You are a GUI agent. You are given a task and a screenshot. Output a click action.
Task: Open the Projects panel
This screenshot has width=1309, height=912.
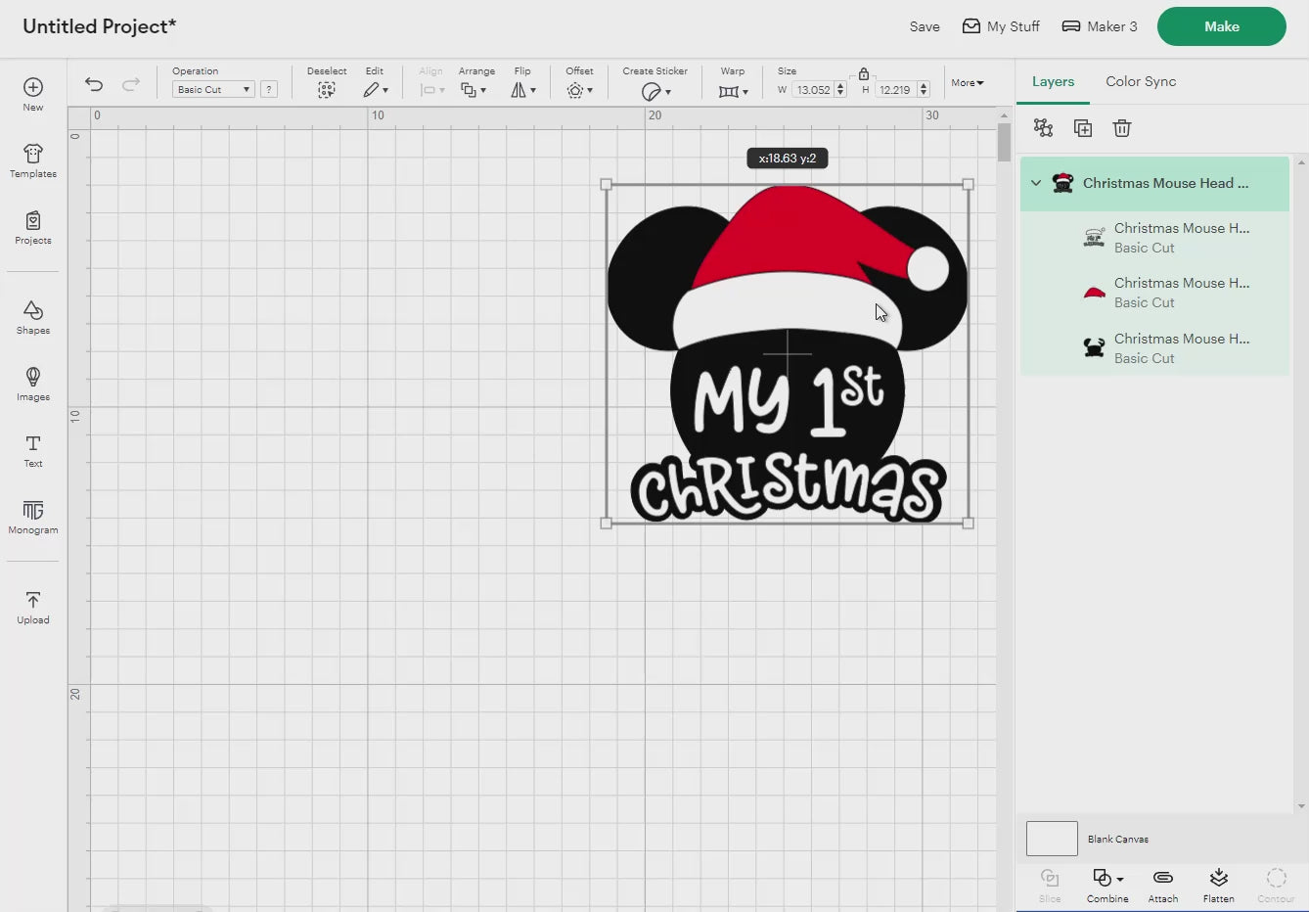click(x=33, y=227)
